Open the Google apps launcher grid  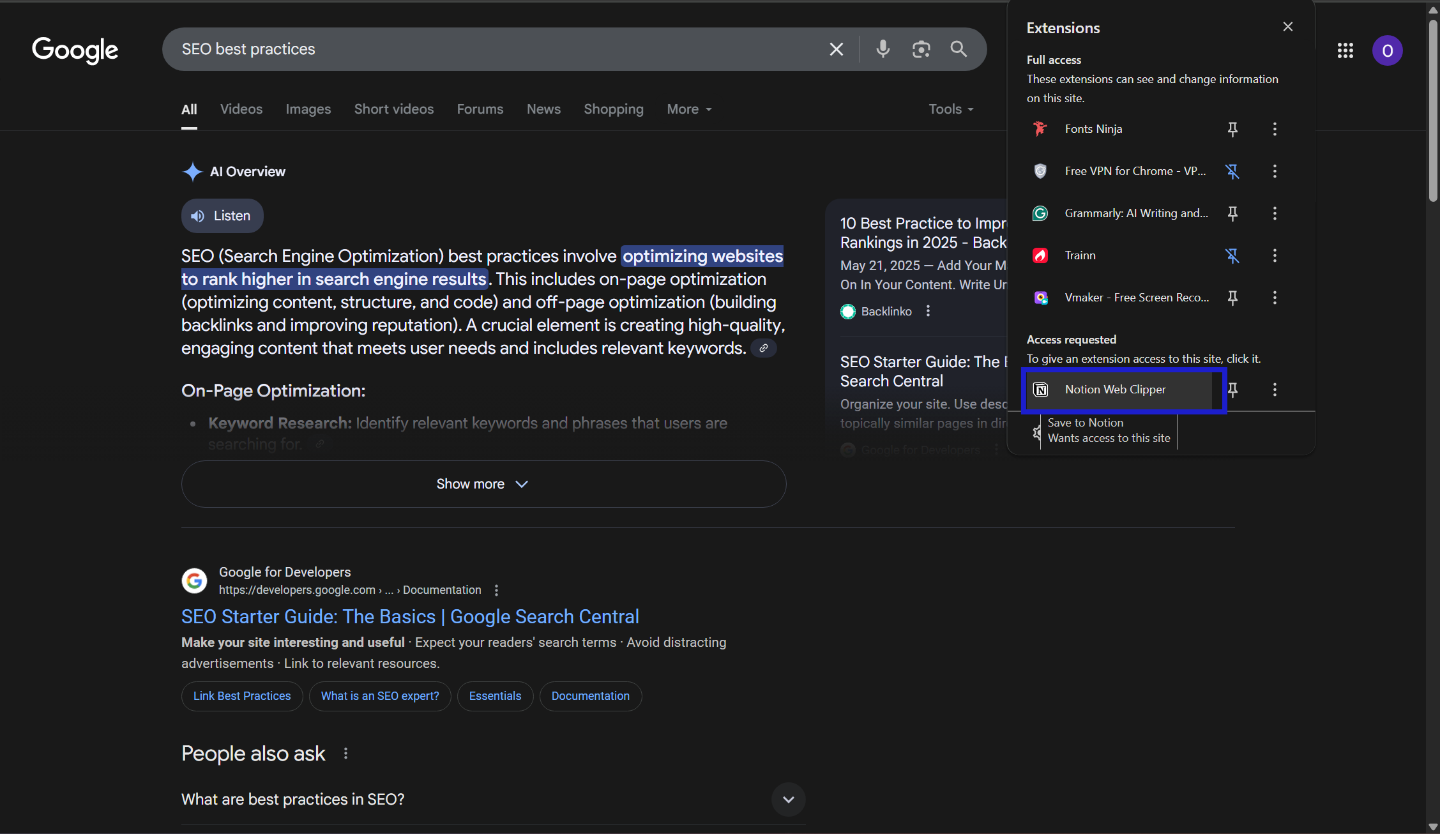tap(1345, 50)
